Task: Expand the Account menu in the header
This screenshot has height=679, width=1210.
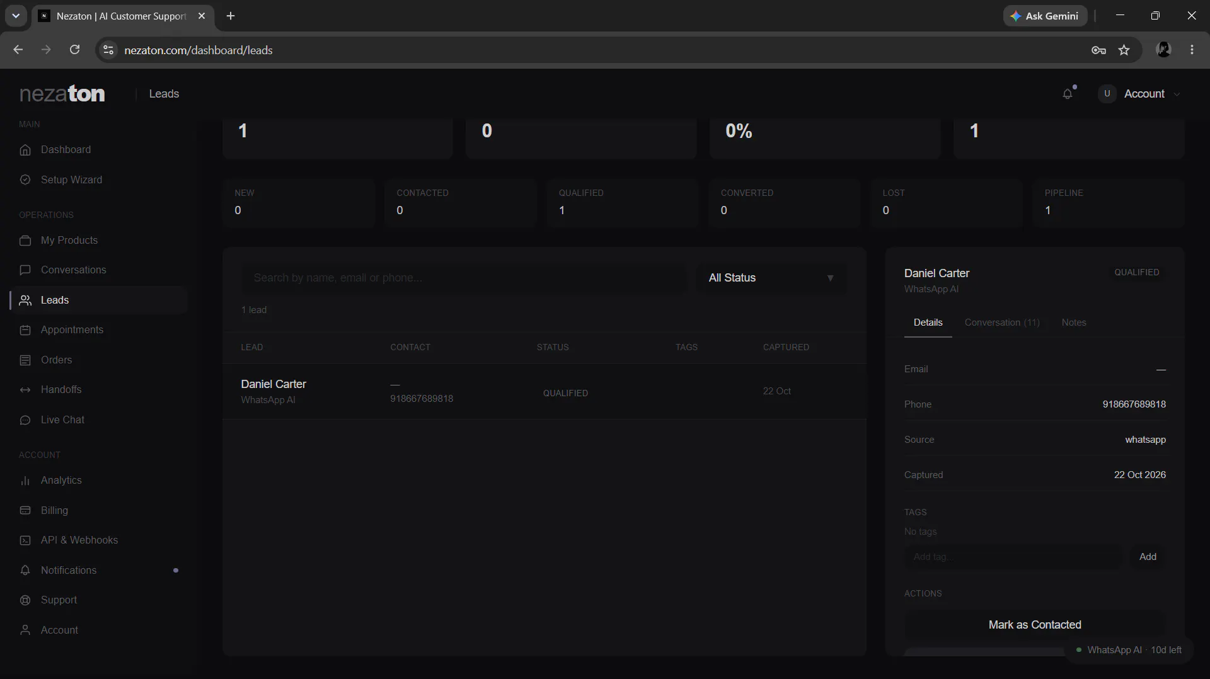Action: [1140, 94]
